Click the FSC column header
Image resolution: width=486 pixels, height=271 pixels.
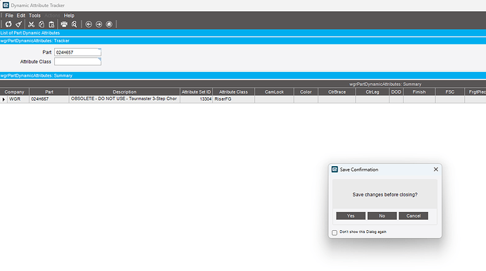point(450,92)
